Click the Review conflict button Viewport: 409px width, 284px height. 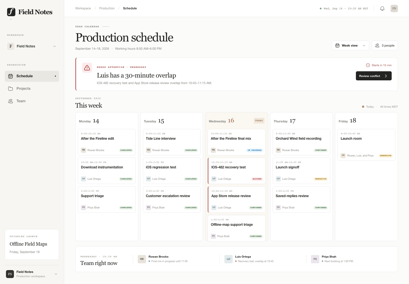[x=373, y=76]
